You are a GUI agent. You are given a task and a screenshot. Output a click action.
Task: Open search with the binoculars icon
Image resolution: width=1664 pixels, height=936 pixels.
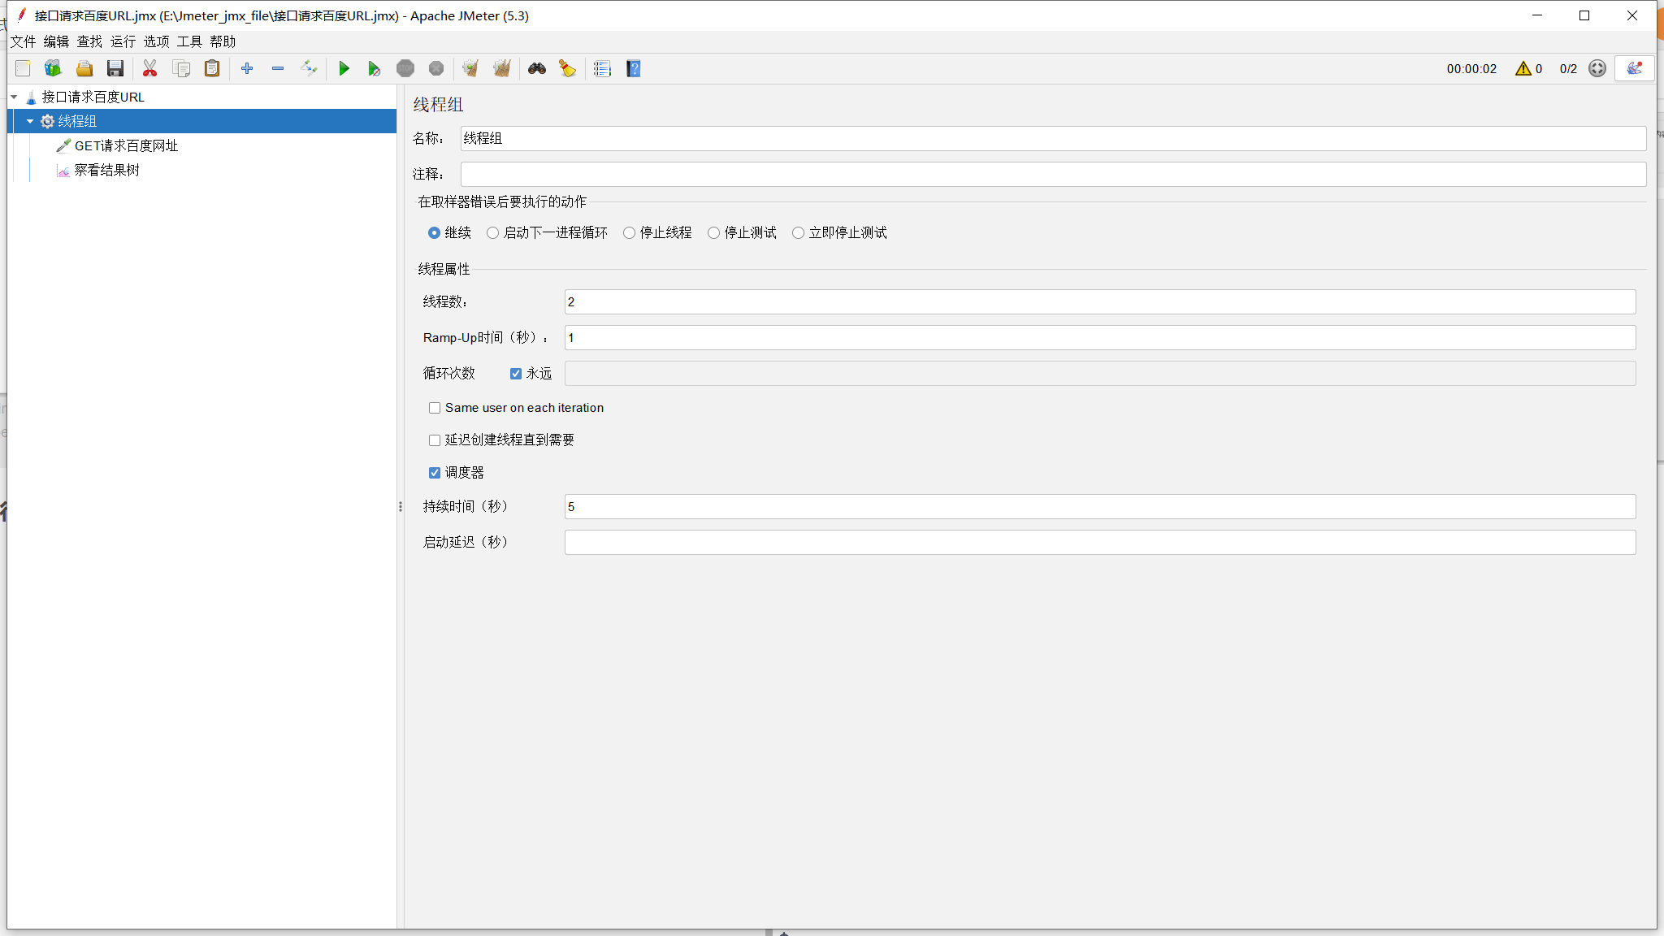click(536, 68)
